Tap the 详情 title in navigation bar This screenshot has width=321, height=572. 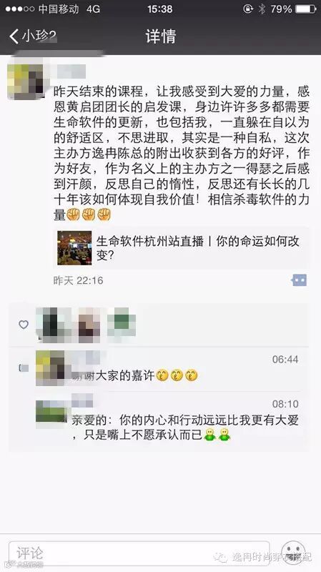coord(160,36)
